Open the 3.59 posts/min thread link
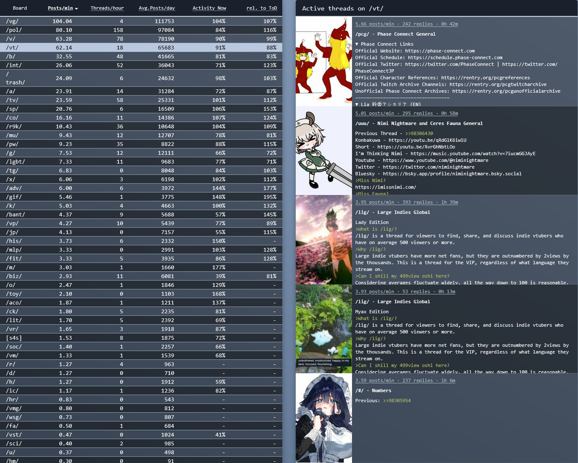Viewport: 578px width, 463px height. (405, 380)
